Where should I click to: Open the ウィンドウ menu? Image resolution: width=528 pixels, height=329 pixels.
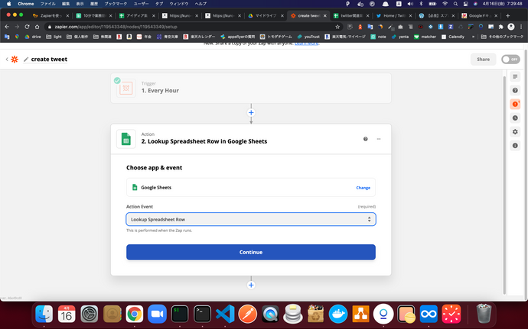coord(179,4)
